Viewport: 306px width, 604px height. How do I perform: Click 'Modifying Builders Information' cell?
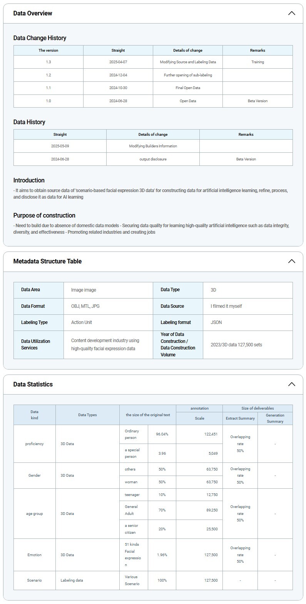pyautogui.click(x=153, y=146)
